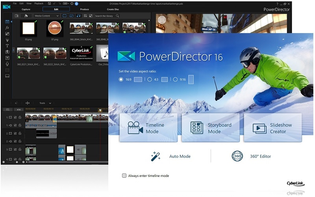315x197 pixels.
Task: Toggle audio track 1 enable checkbox
Action: 15,125
